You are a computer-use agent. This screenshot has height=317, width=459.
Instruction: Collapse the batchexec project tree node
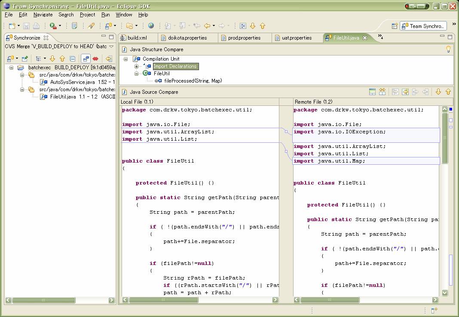pos(12,68)
